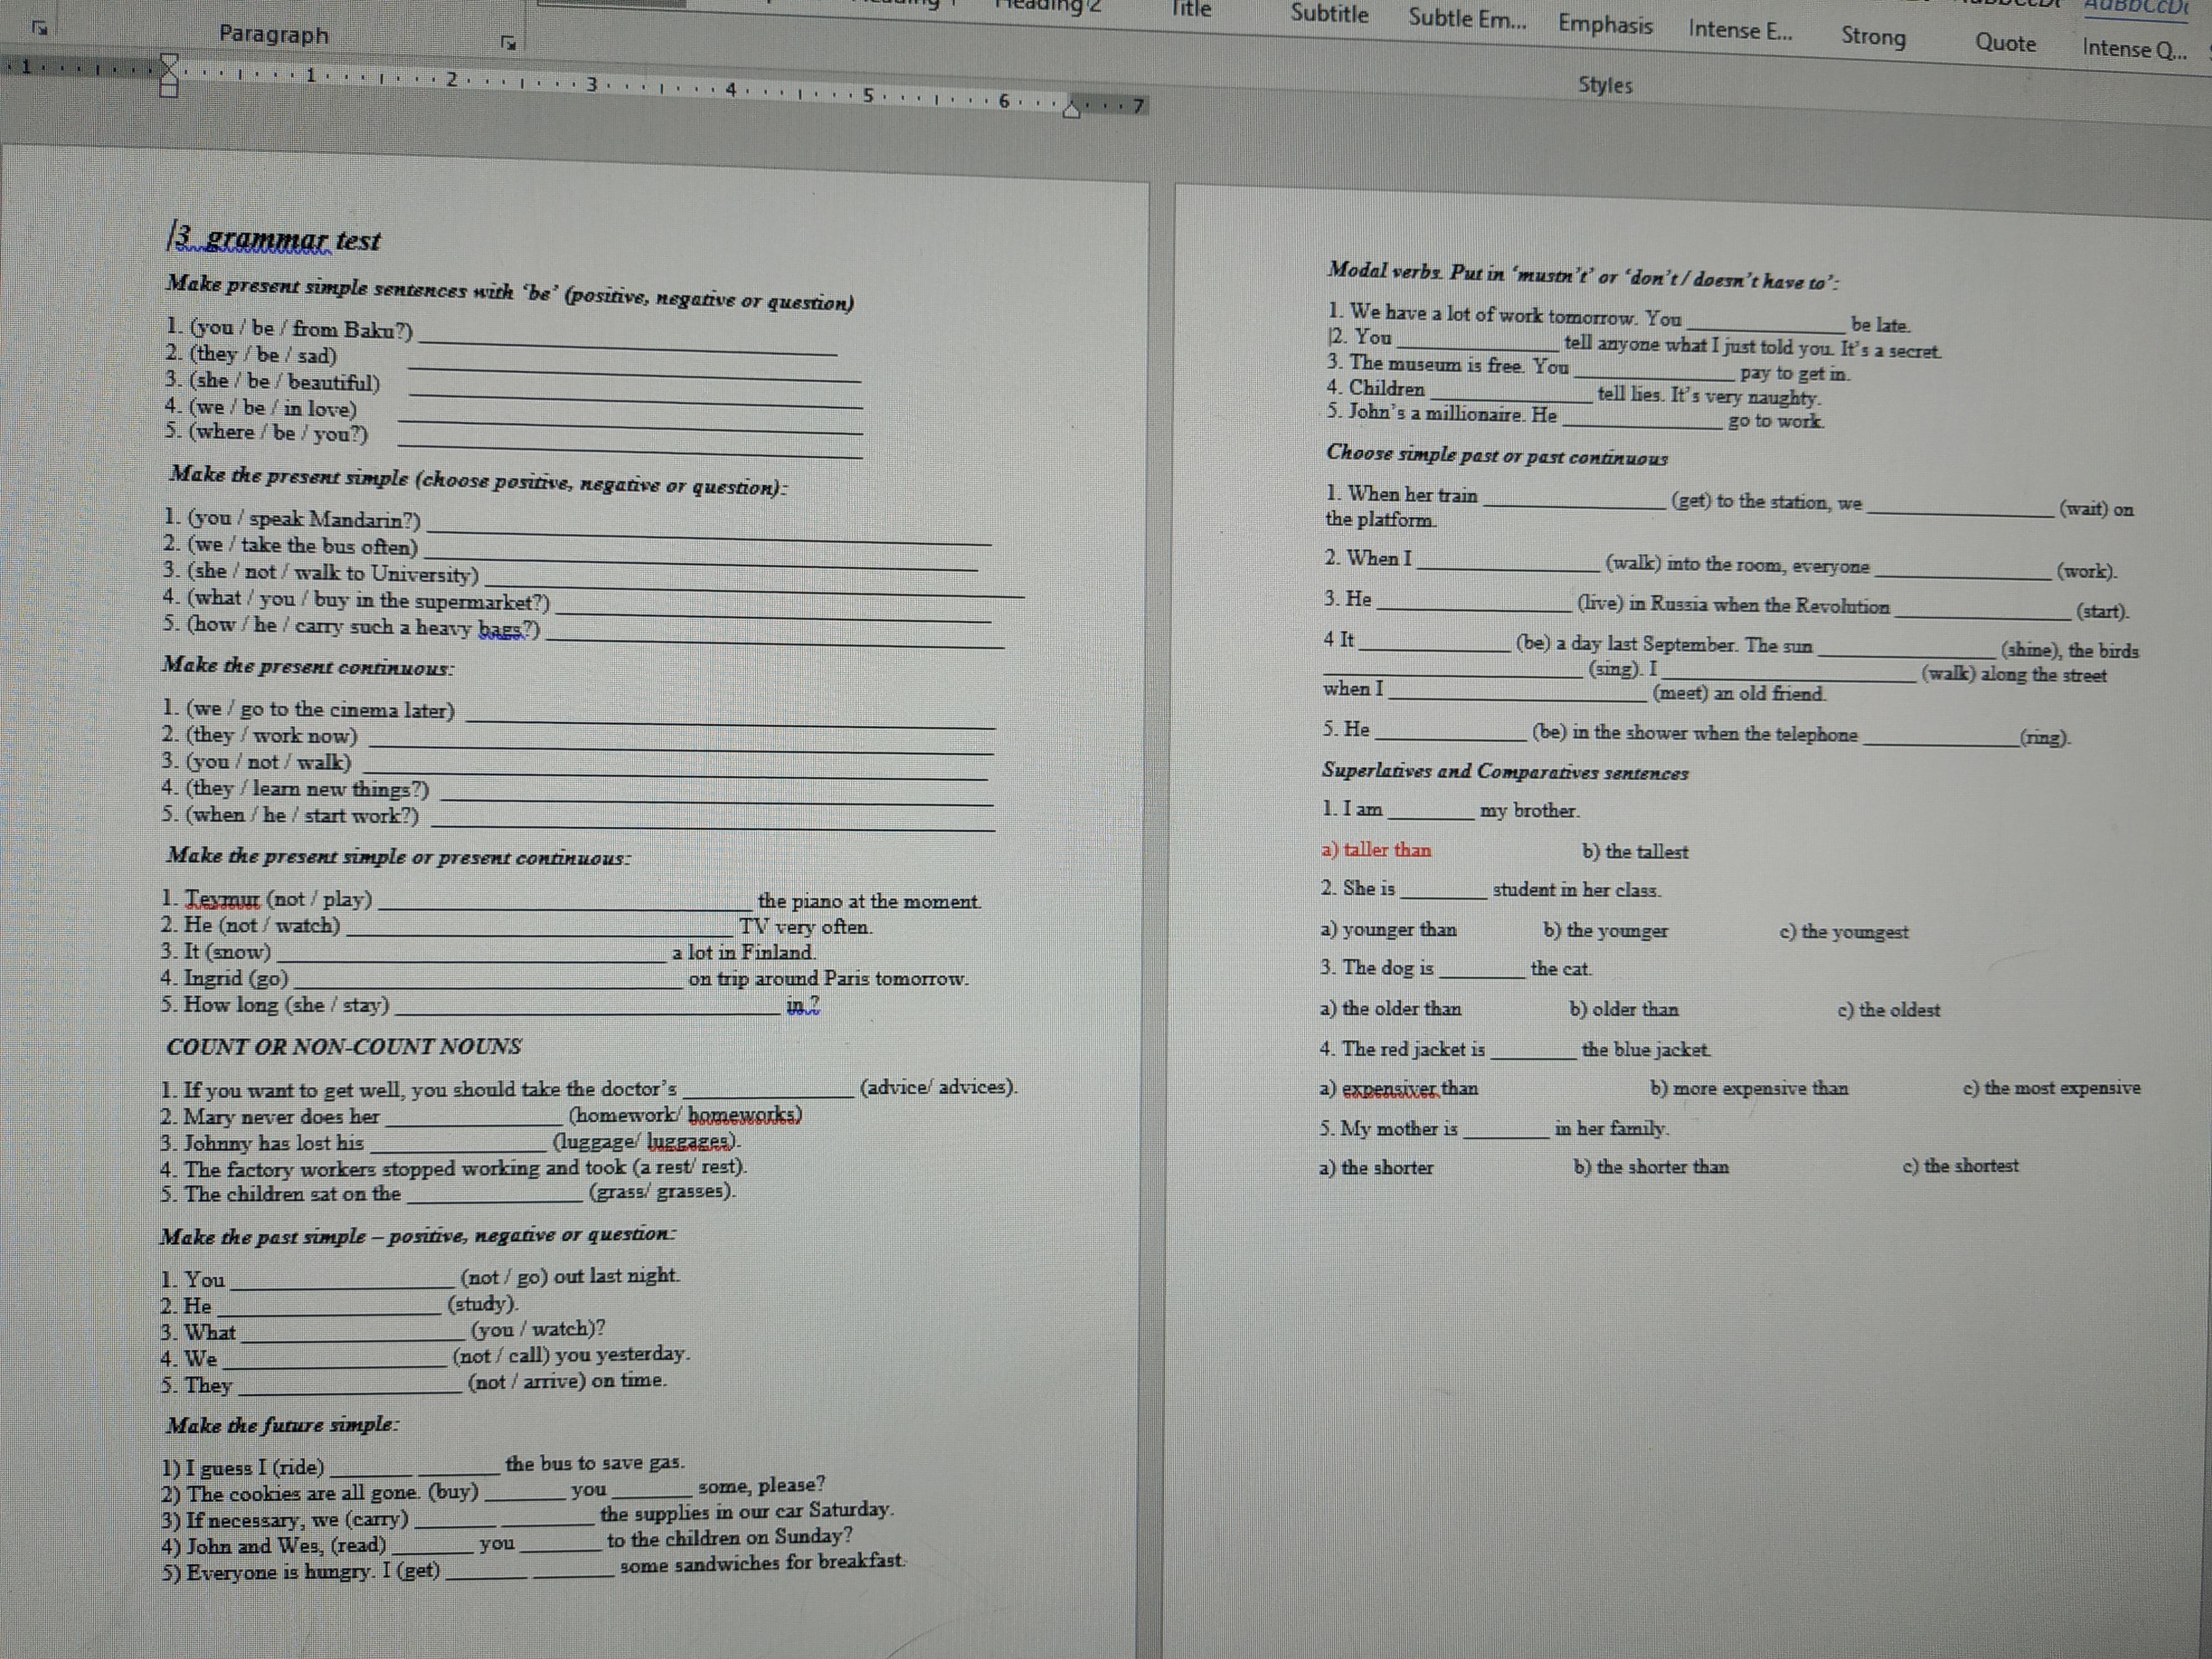The image size is (2212, 1659).
Task: Apply the Strong style
Action: [1873, 37]
